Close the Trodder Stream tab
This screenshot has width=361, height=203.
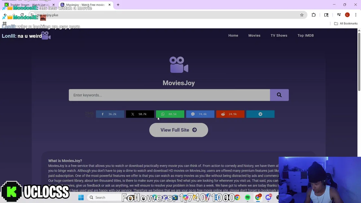(x=54, y=5)
